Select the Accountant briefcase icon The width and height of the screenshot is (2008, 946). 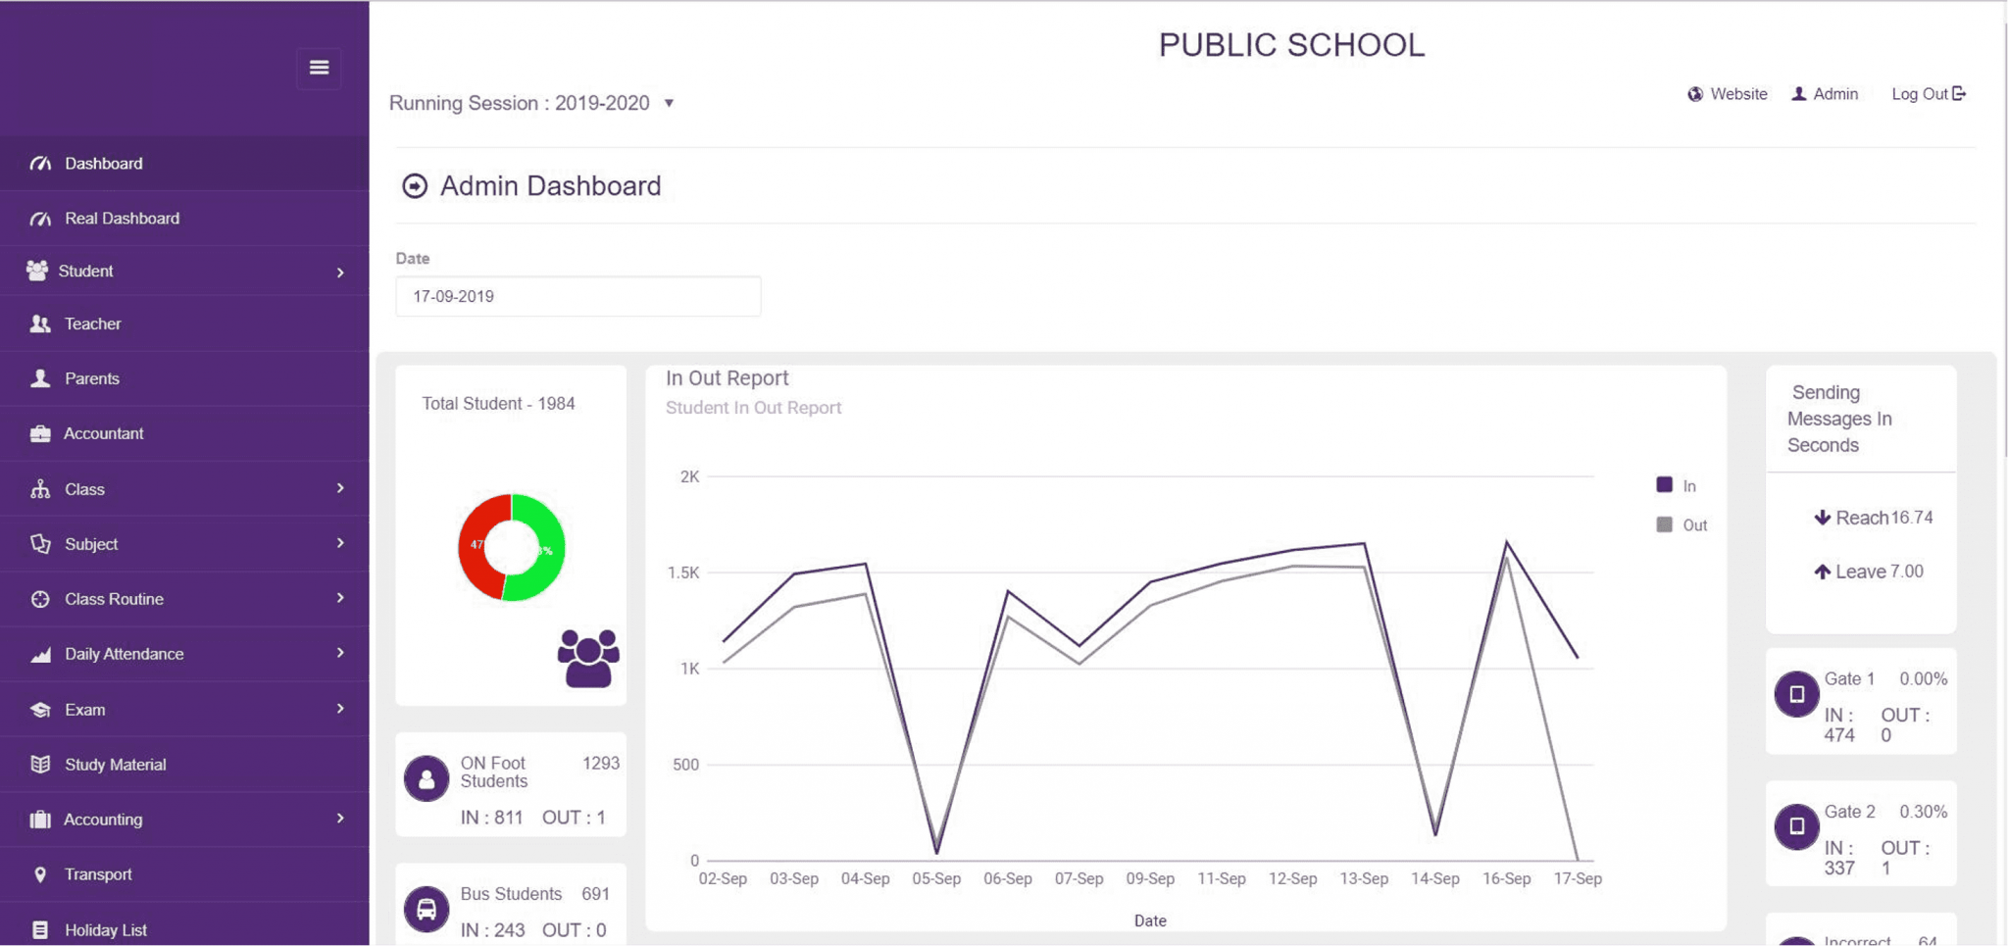(x=39, y=433)
